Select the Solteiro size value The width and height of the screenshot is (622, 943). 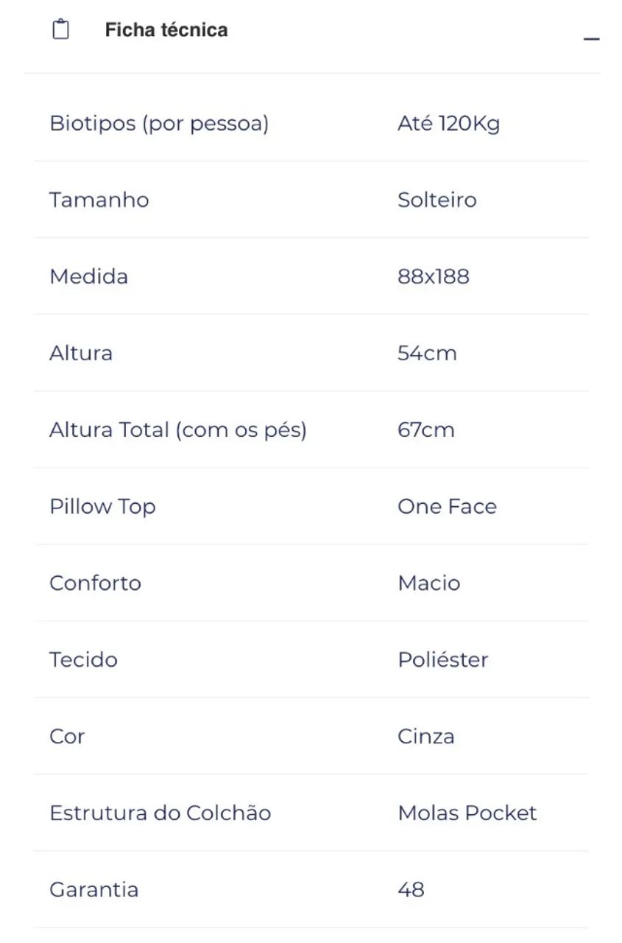click(x=437, y=200)
